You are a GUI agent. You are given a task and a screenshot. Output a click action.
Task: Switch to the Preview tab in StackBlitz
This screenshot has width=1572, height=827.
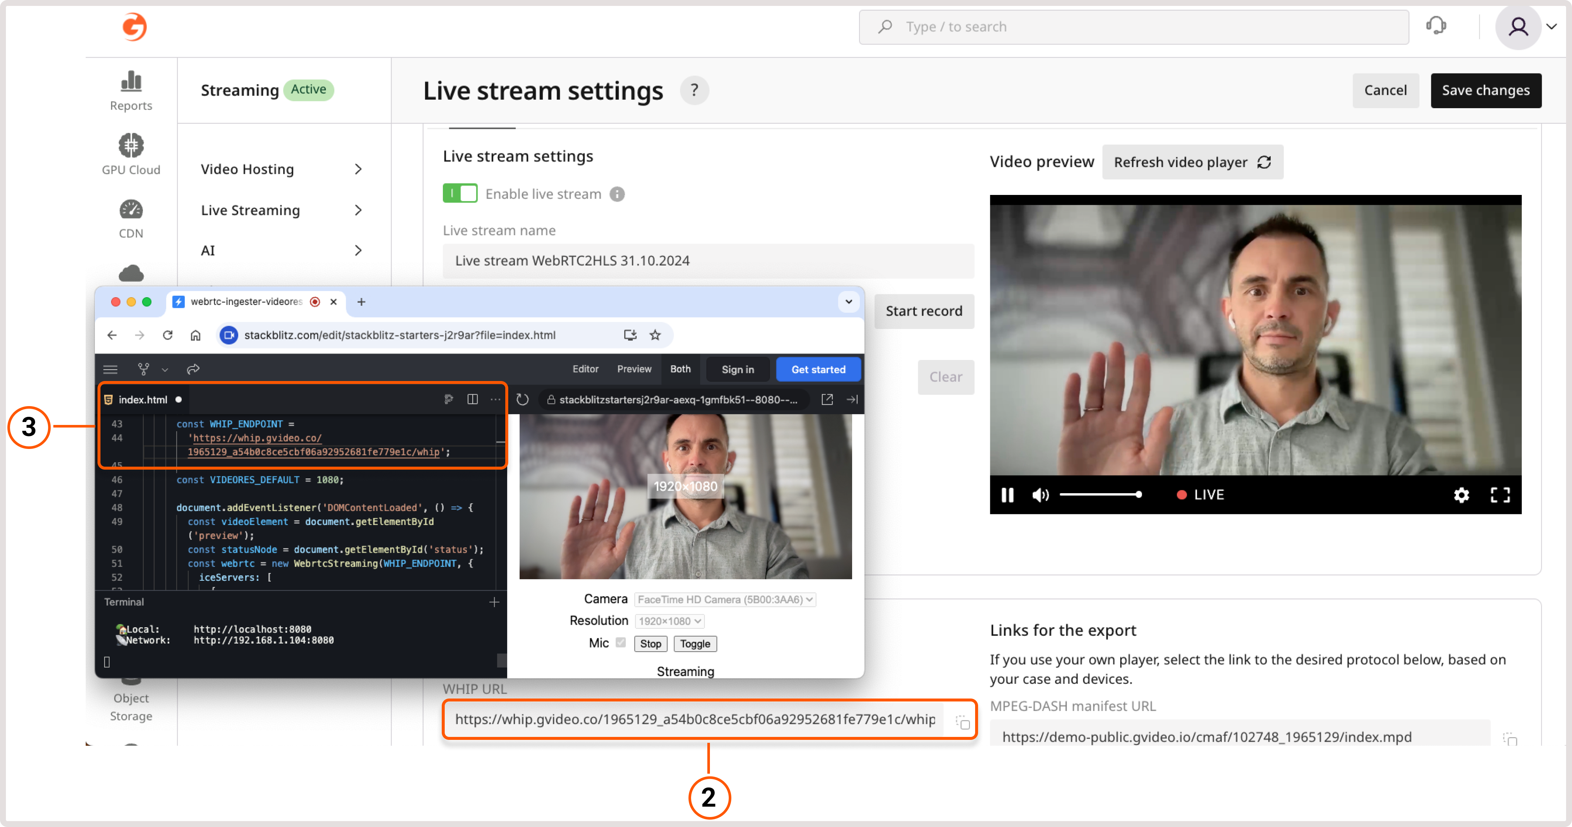click(x=634, y=369)
